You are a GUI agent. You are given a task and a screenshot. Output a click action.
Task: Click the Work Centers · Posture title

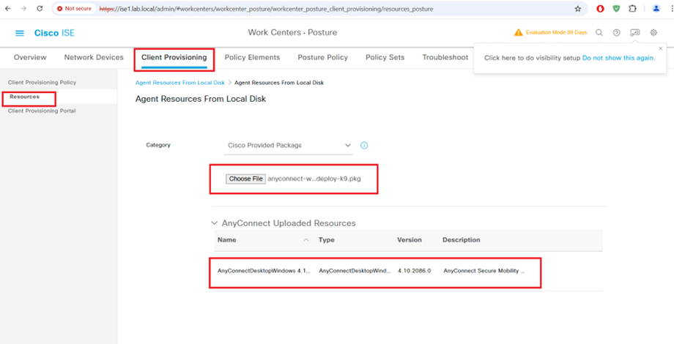293,33
